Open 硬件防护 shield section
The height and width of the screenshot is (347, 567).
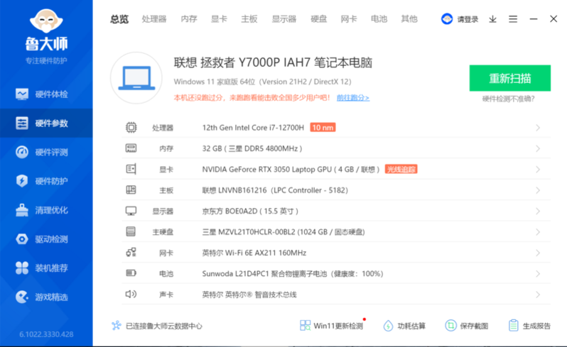coord(46,181)
